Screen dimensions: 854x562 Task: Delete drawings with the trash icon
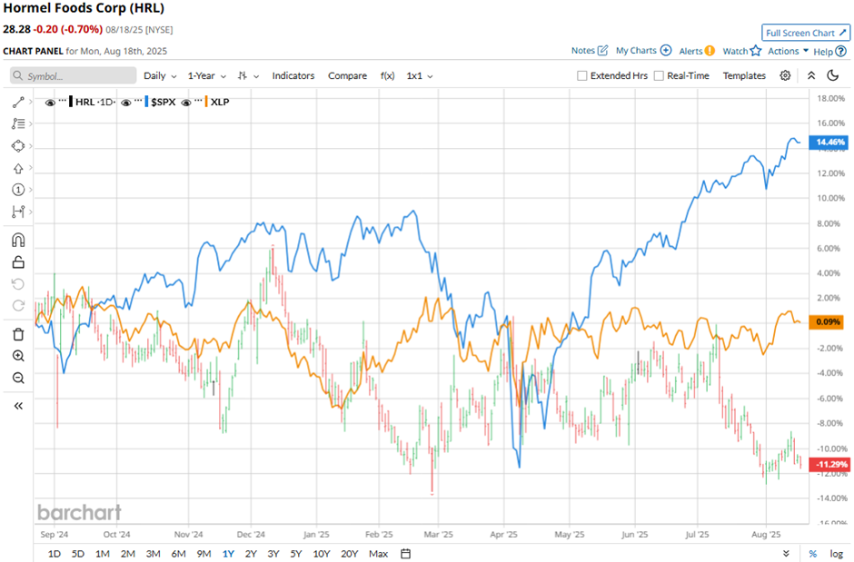click(18, 334)
